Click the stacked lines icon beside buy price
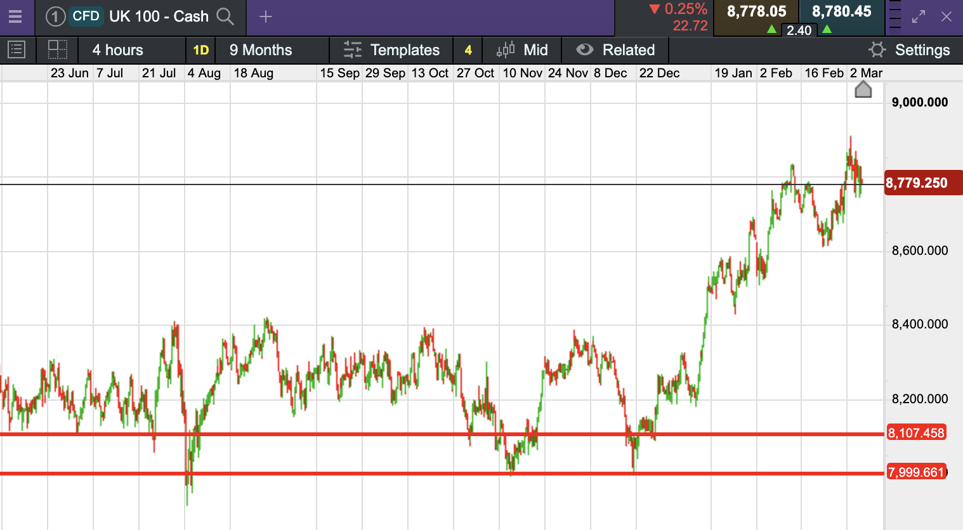 coord(894,16)
